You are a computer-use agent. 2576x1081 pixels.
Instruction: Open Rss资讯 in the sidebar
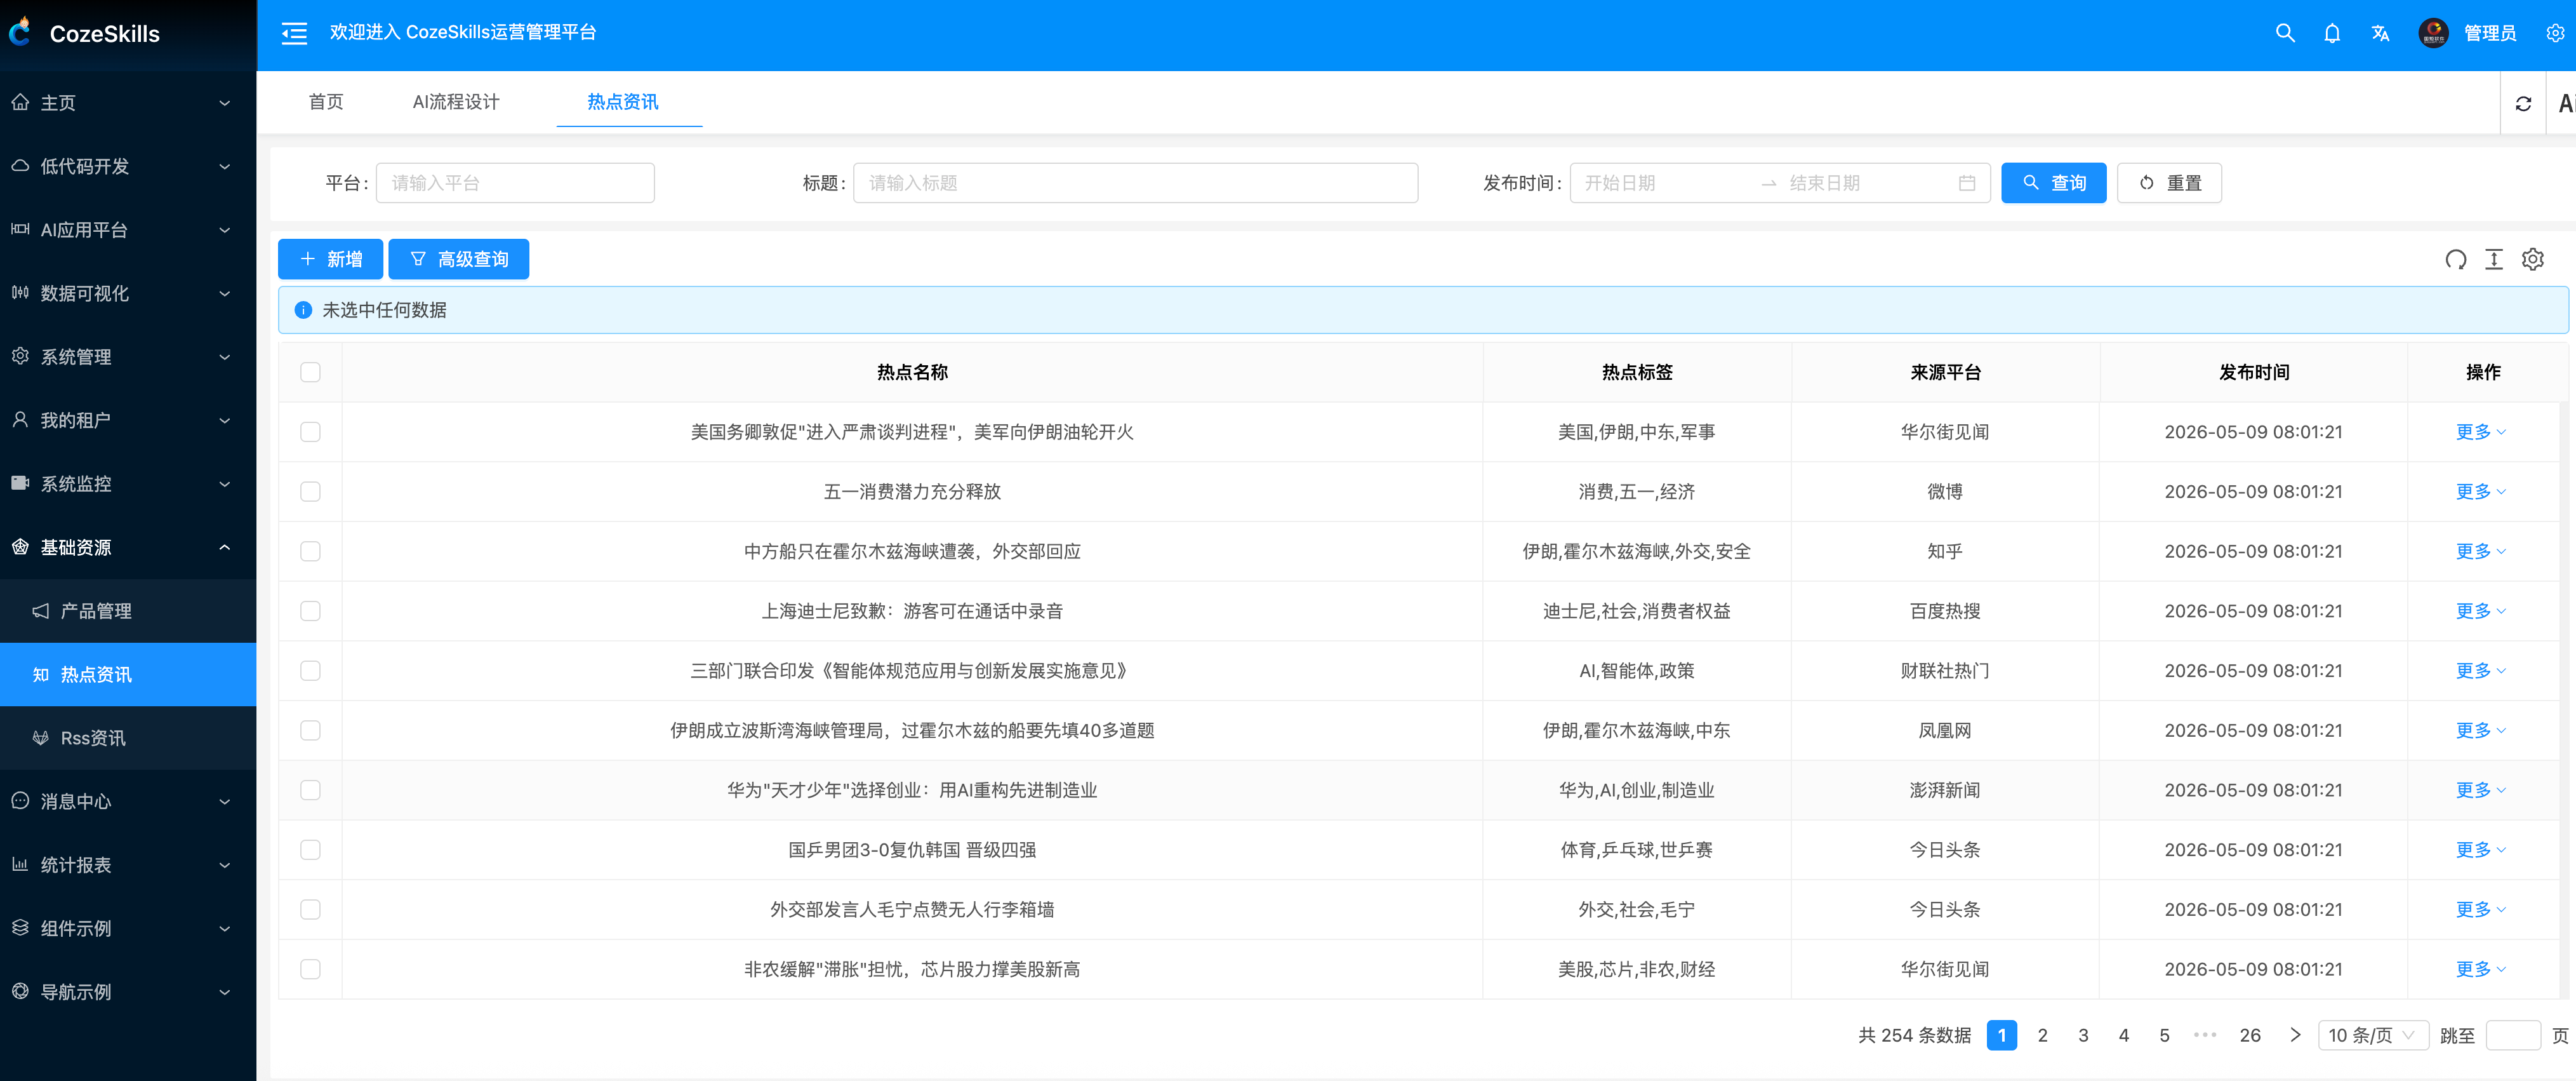(128, 737)
